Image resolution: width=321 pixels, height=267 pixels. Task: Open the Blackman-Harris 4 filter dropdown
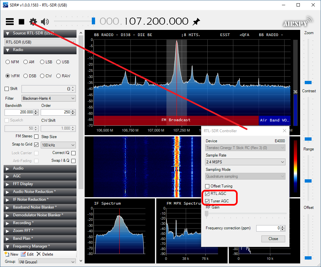tap(49, 98)
